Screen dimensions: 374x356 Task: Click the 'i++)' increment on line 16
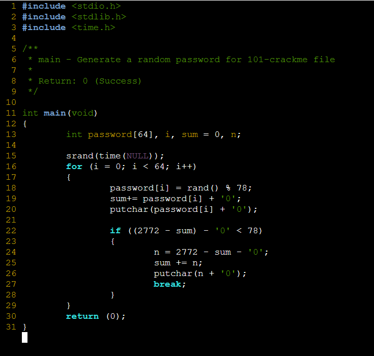coord(186,167)
